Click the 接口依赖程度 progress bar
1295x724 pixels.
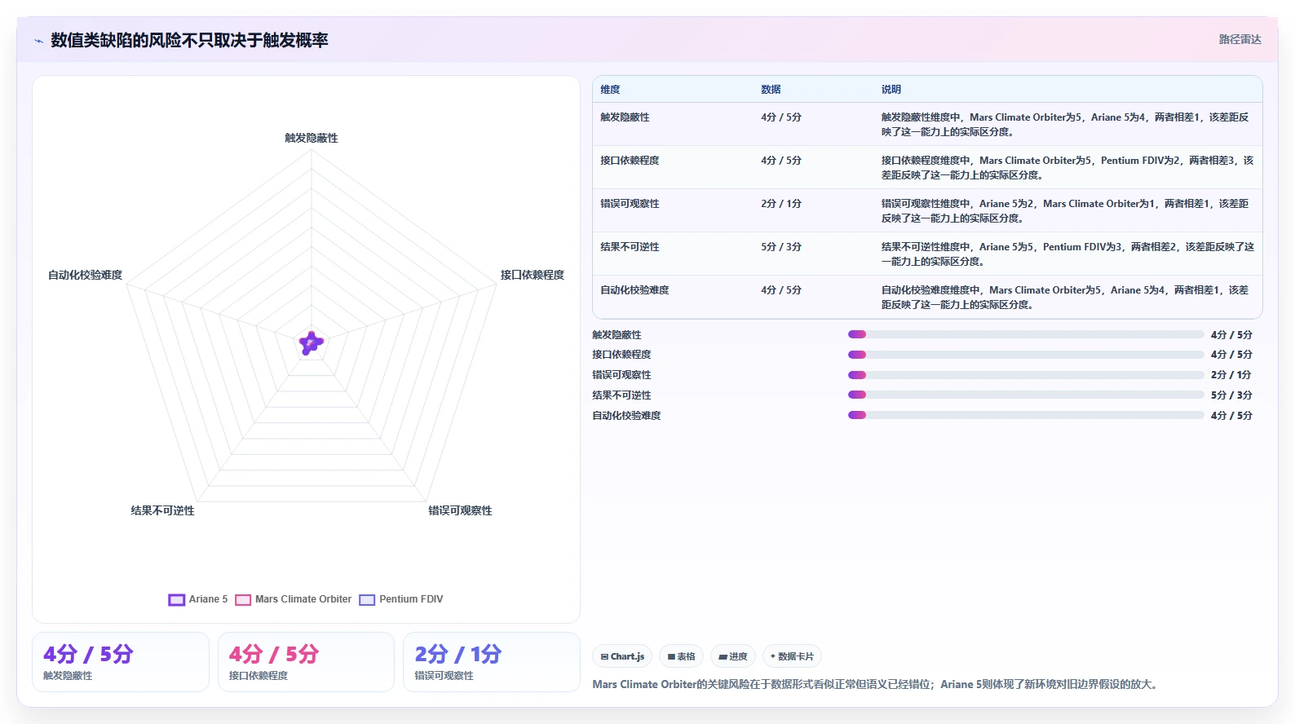coord(1026,355)
